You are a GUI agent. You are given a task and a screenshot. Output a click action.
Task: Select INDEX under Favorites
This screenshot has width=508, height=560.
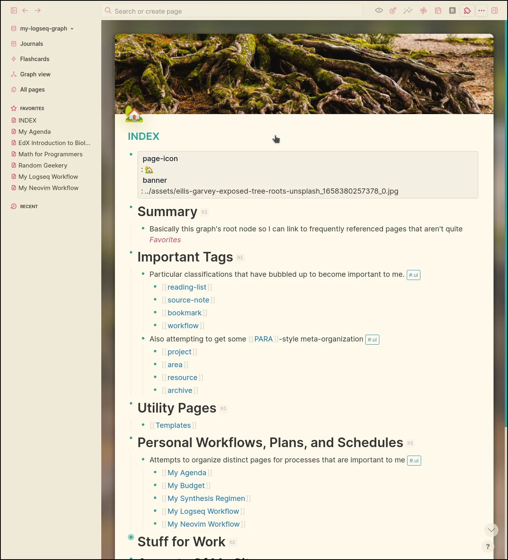(28, 120)
